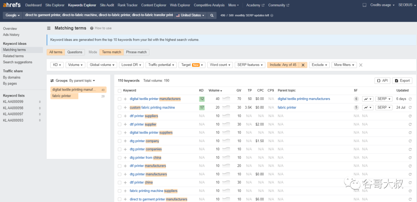The width and height of the screenshot is (417, 202).
Task: Click the Export button
Action: (402, 81)
